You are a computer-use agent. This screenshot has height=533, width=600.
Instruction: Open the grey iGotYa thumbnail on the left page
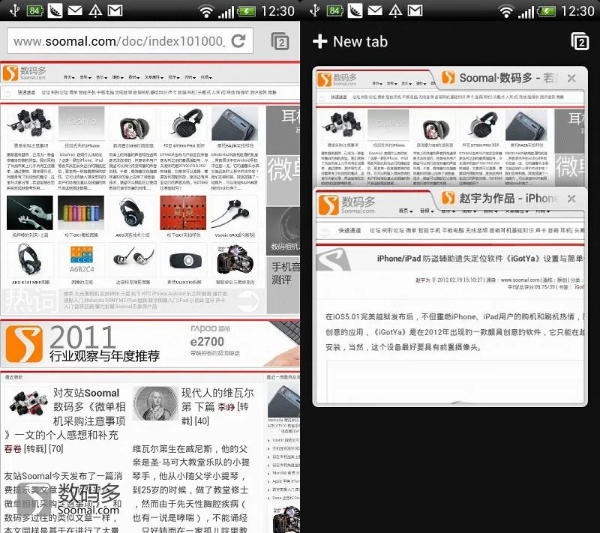click(x=81, y=124)
